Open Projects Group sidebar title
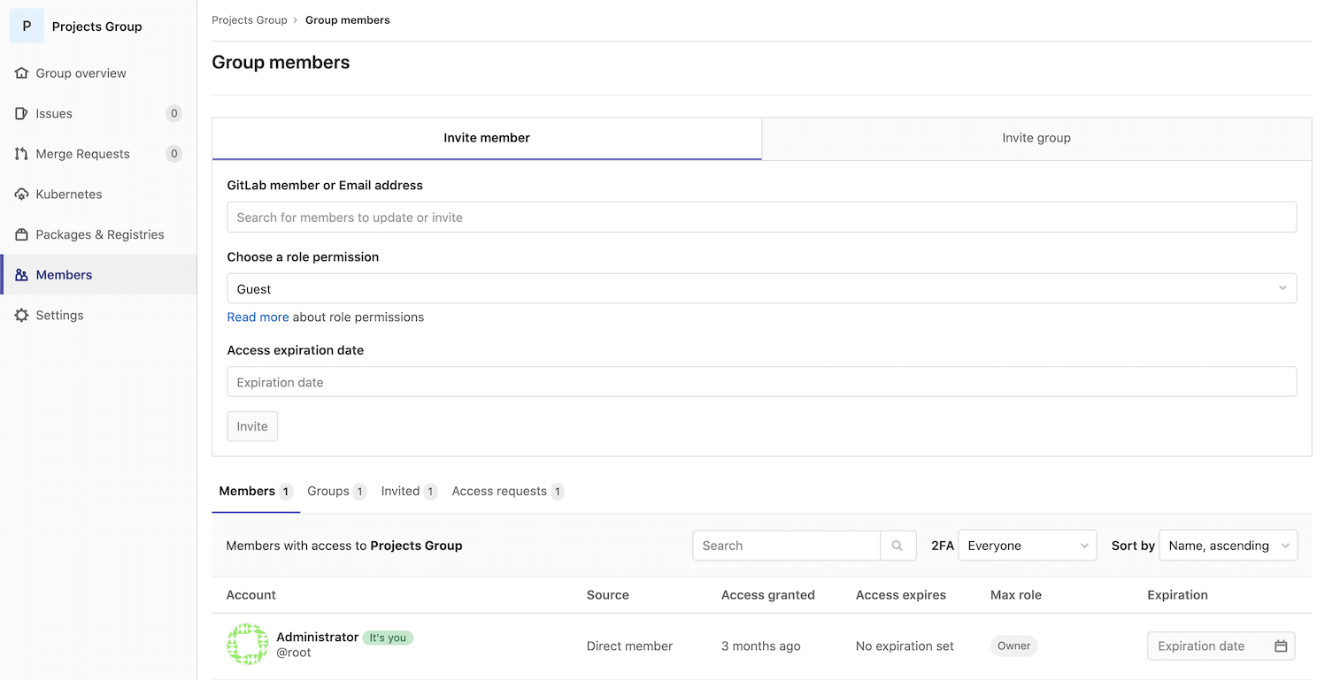1325x680 pixels. click(97, 27)
